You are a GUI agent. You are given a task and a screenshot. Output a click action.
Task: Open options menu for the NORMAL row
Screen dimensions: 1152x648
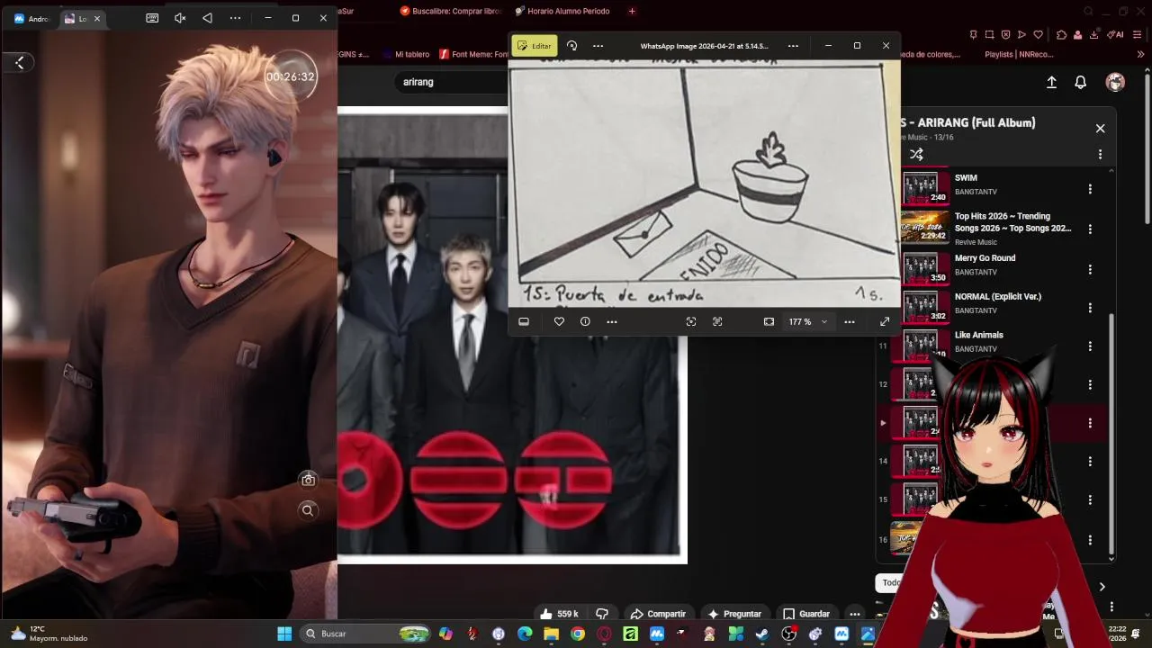tap(1090, 308)
